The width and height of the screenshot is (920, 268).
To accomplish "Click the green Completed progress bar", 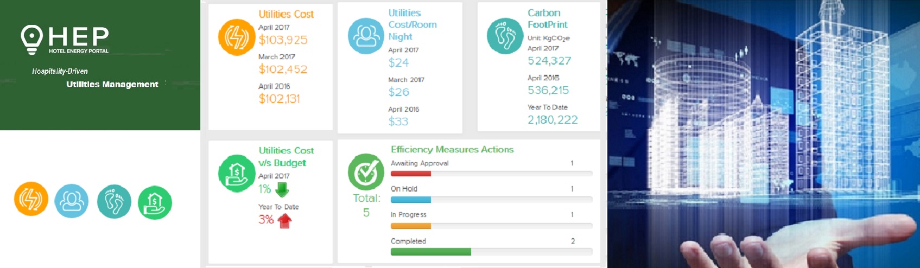I will click(431, 252).
